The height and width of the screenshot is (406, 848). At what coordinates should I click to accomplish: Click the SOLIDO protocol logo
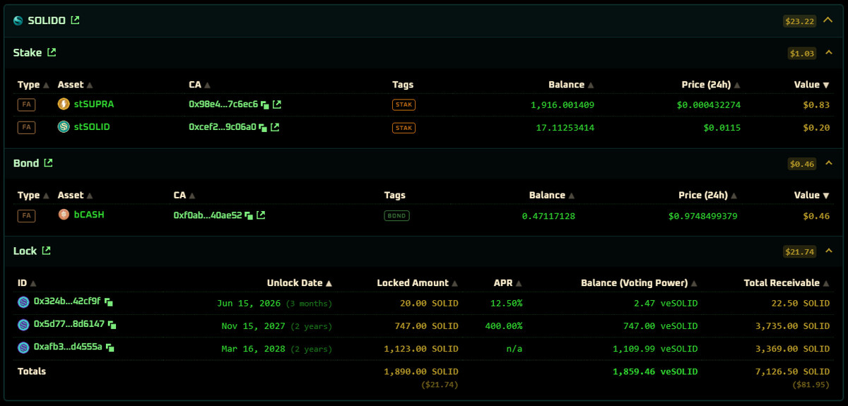[x=18, y=20]
